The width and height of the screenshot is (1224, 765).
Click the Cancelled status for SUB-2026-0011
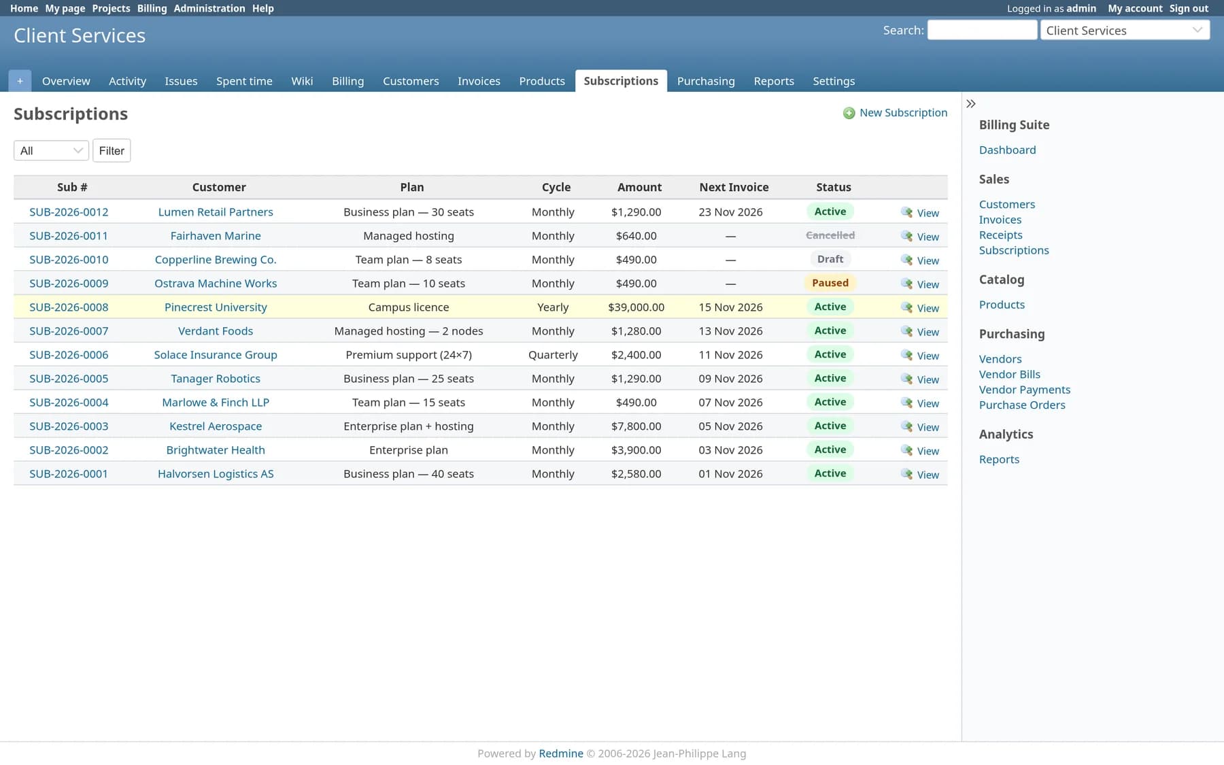click(830, 235)
